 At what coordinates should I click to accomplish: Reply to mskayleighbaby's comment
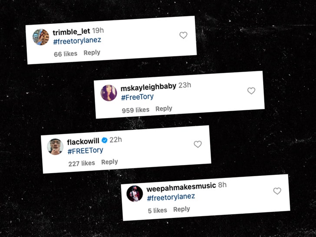(164, 109)
